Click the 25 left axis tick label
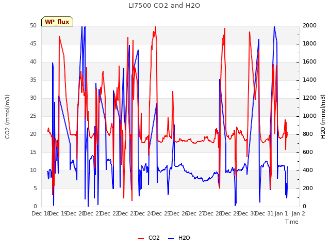This screenshot has height=248, width=330. [x=33, y=116]
